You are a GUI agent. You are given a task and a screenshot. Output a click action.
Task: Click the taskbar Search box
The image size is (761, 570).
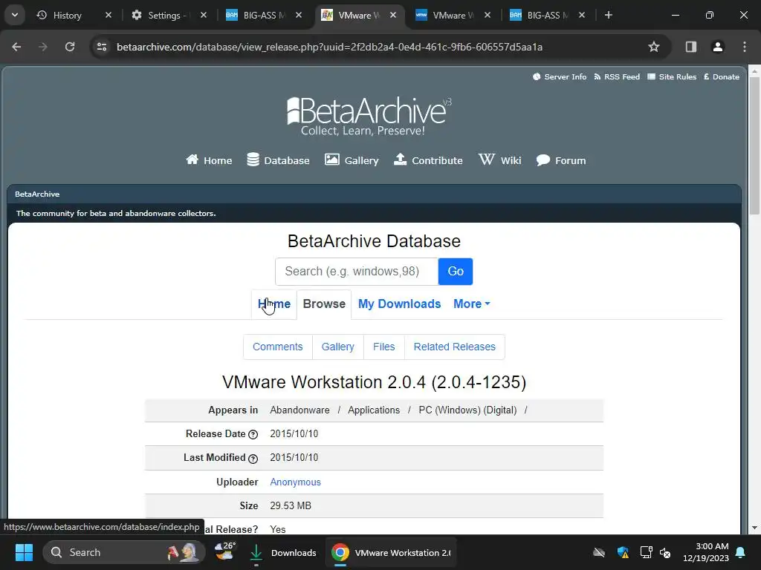124,552
